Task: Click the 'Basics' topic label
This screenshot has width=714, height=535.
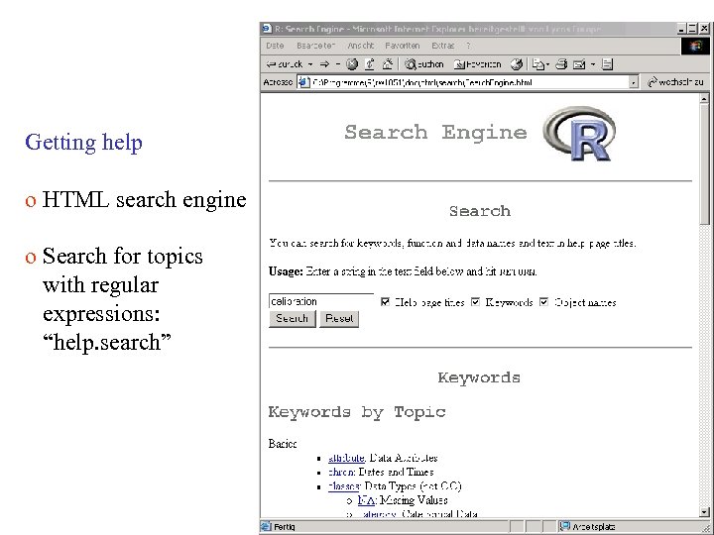Action: click(283, 444)
